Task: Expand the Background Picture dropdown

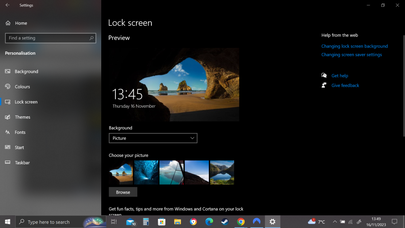Action: [x=153, y=138]
